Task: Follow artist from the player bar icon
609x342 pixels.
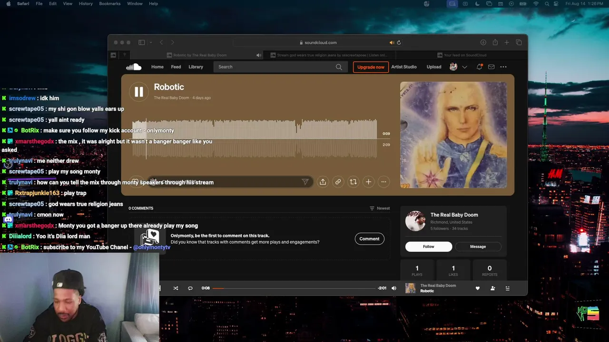Action: pyautogui.click(x=492, y=288)
